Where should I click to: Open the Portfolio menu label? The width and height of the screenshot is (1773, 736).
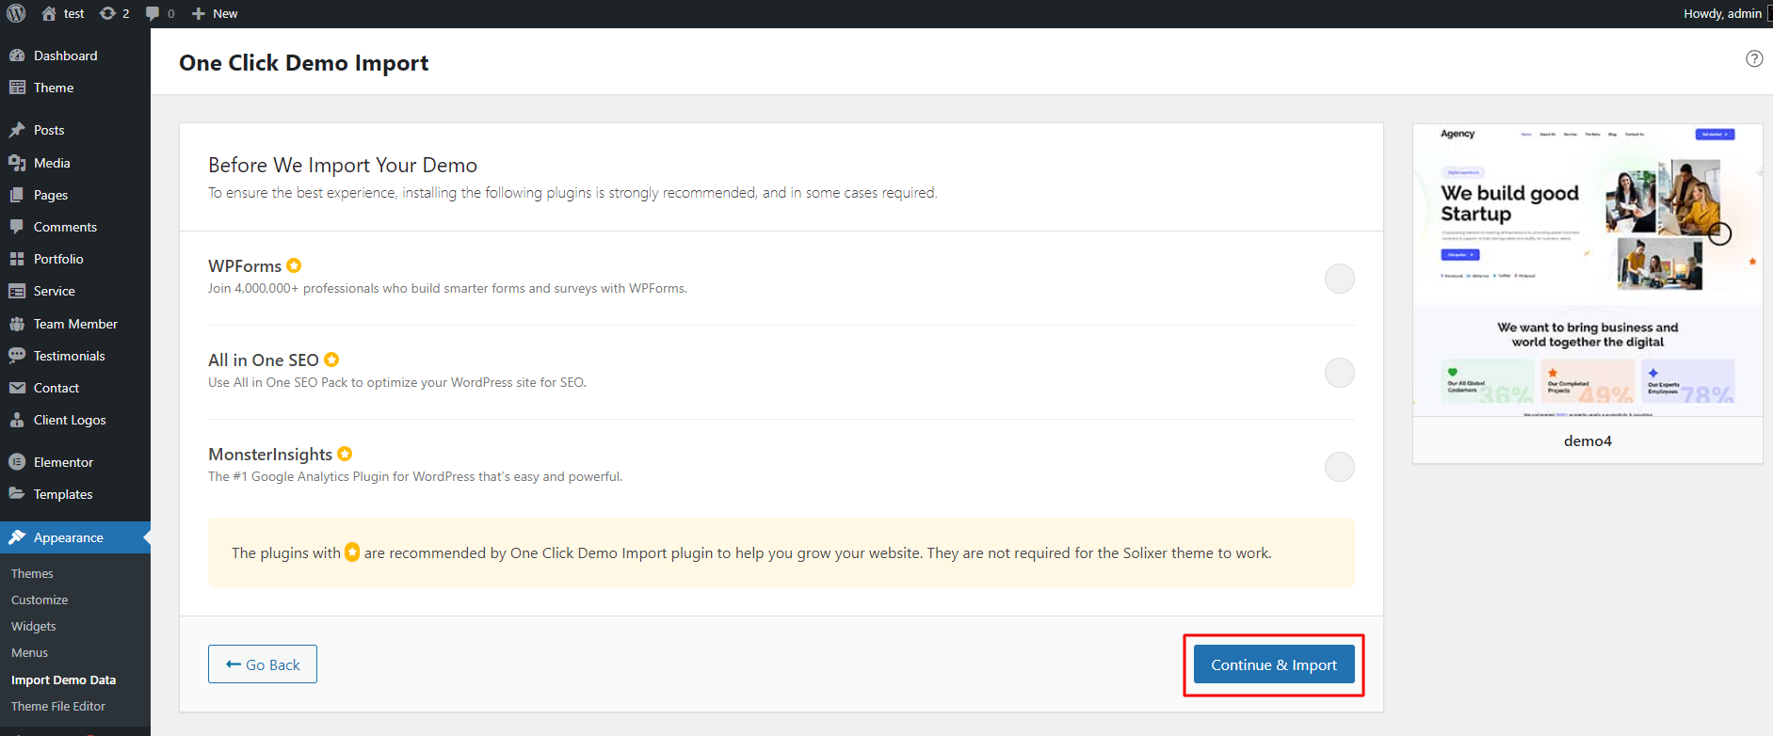[x=58, y=259]
